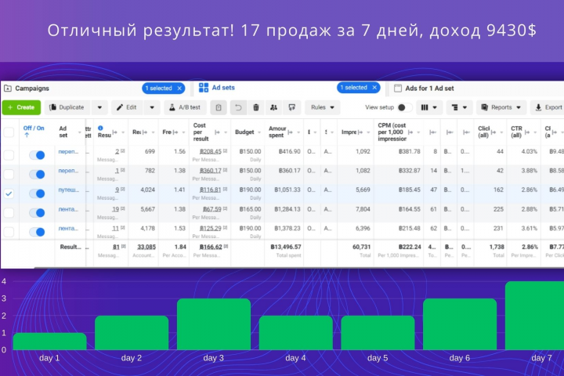
Task: Click the 19 results value
Action: 115,209
